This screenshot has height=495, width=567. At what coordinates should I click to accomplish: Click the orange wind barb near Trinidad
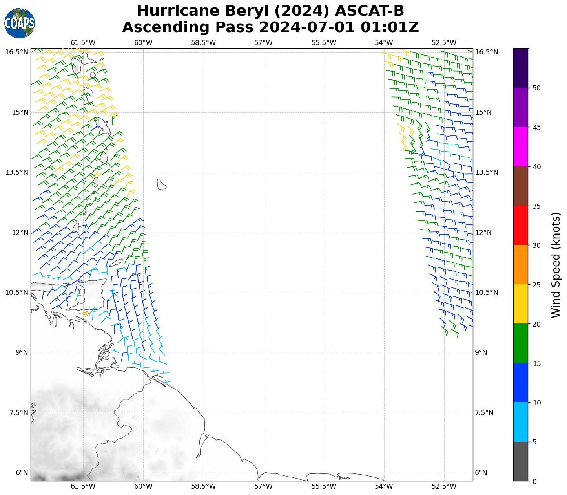(x=85, y=313)
